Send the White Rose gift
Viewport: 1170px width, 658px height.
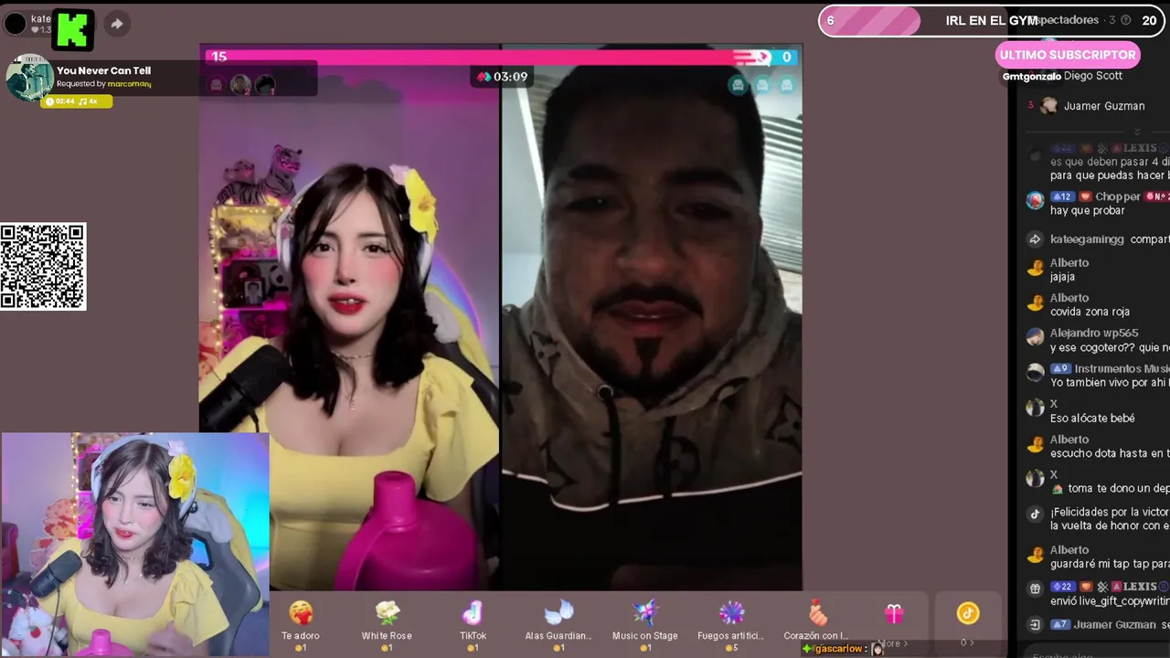(387, 625)
